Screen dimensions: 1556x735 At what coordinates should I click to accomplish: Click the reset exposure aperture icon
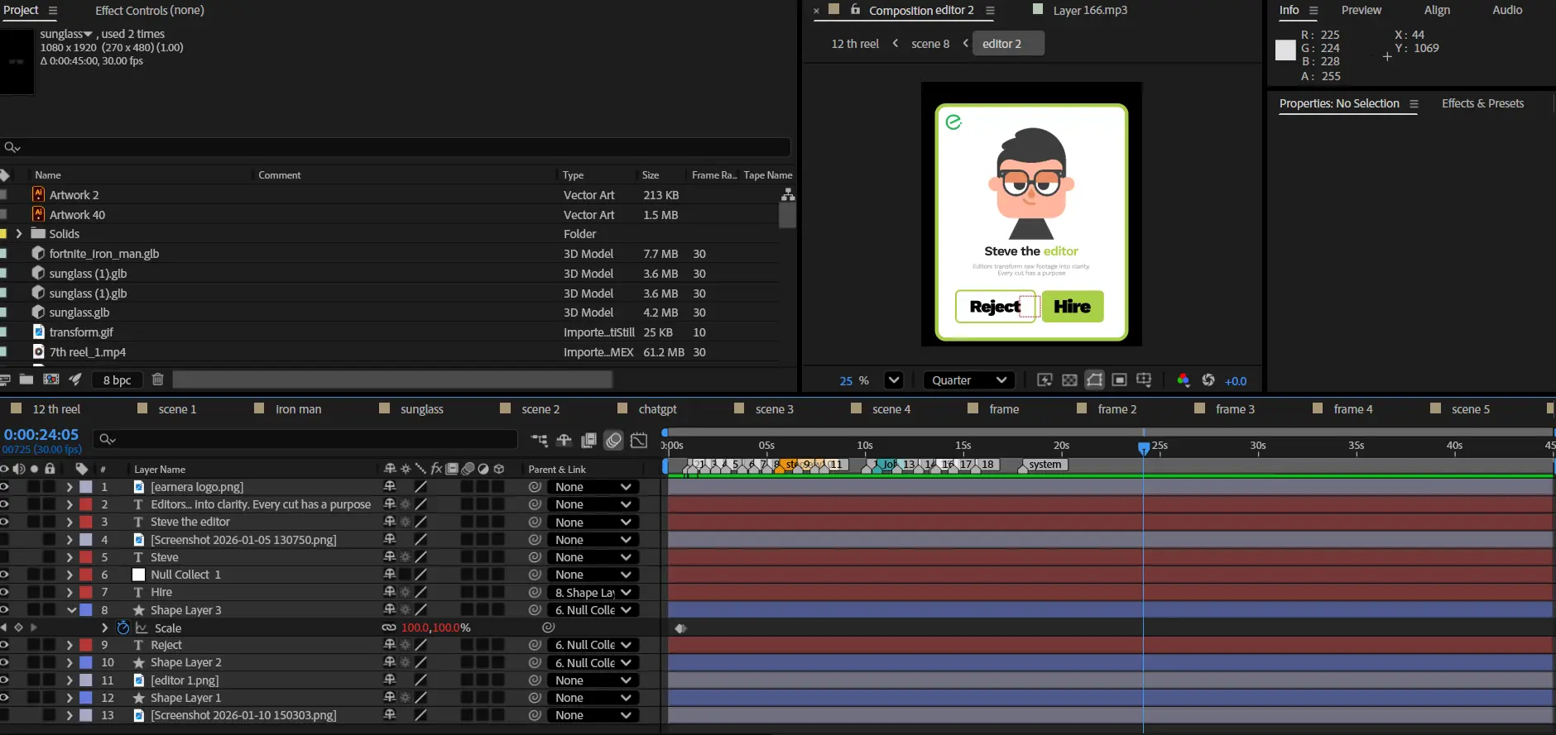(x=1208, y=380)
